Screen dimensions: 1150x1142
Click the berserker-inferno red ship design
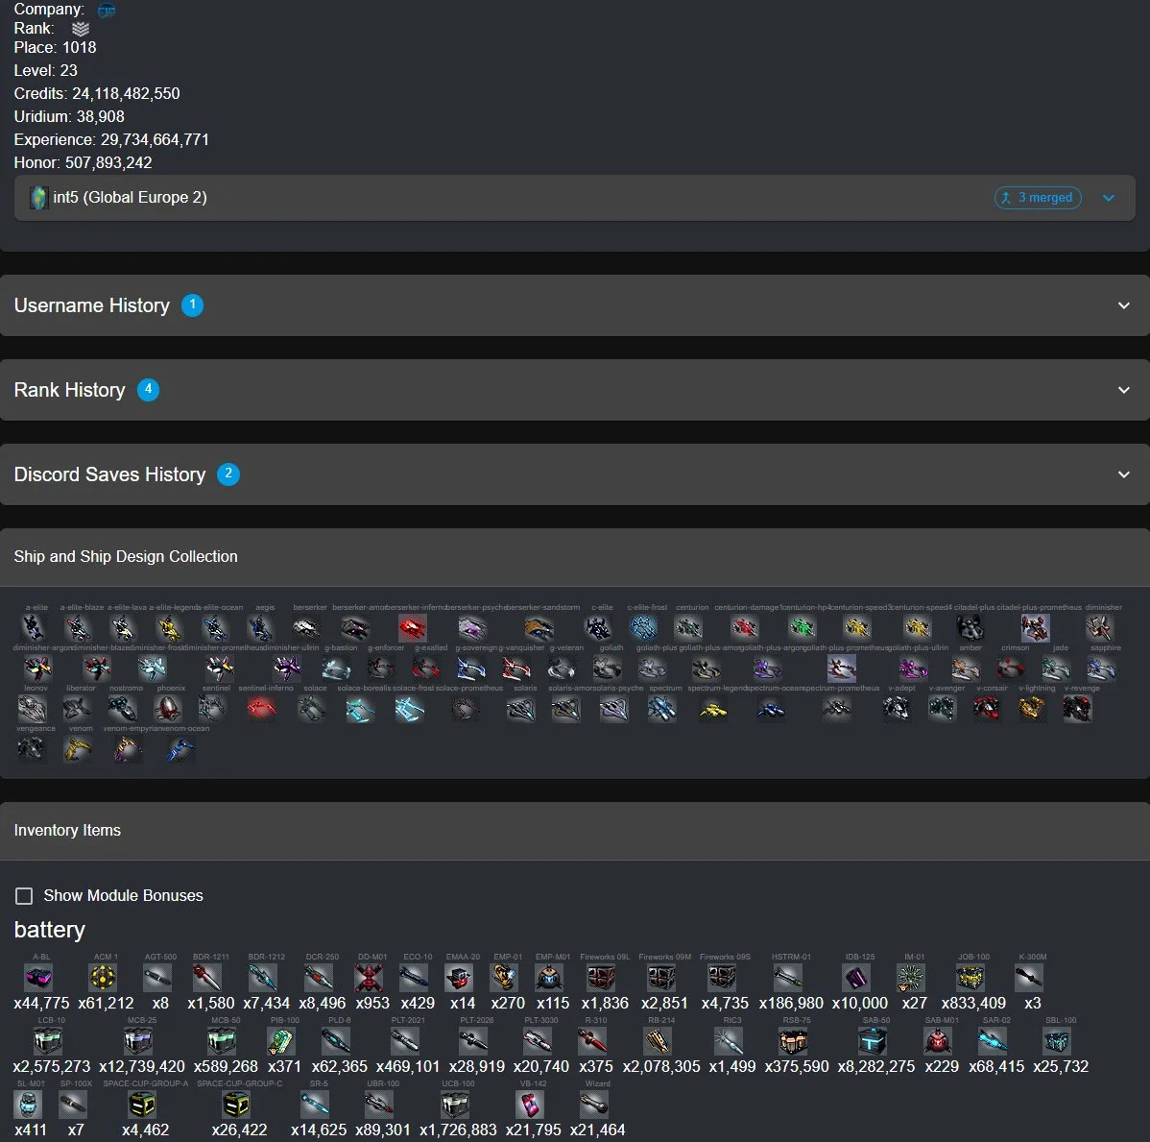412,628
